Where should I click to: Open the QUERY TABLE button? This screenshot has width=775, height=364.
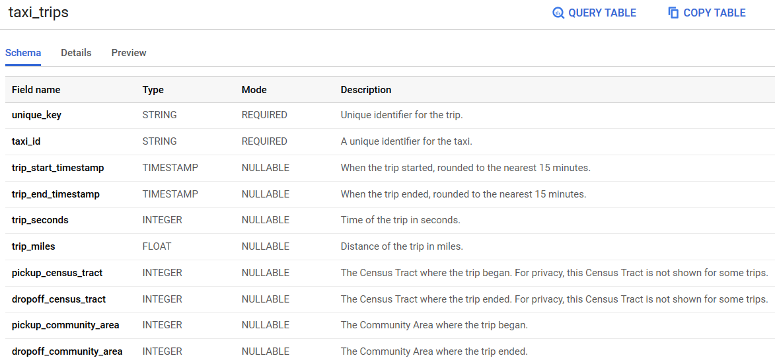click(594, 13)
